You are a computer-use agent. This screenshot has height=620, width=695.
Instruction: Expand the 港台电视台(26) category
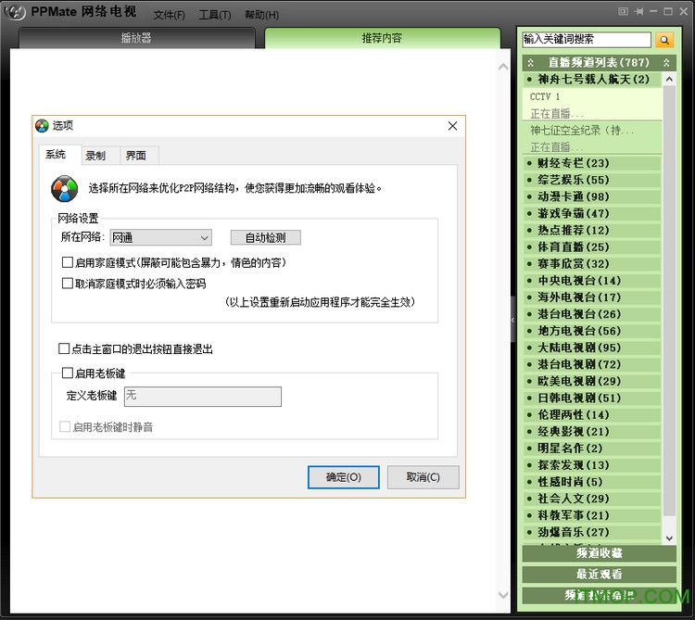coord(592,314)
